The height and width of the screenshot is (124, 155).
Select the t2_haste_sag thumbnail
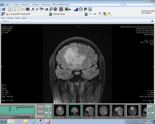click(x=118, y=111)
